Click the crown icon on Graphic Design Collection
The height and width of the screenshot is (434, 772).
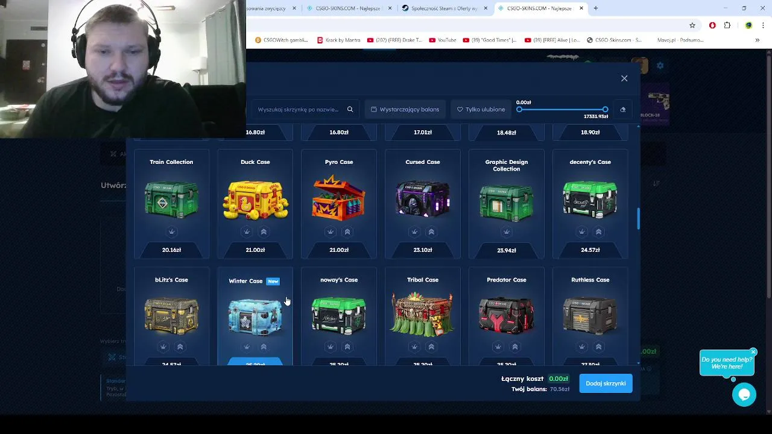[507, 231]
